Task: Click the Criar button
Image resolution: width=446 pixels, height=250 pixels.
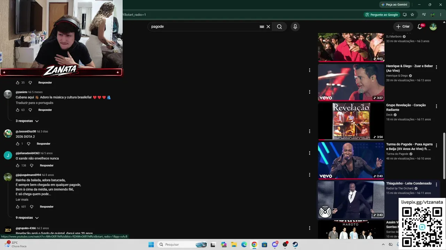Action: pyautogui.click(x=403, y=26)
